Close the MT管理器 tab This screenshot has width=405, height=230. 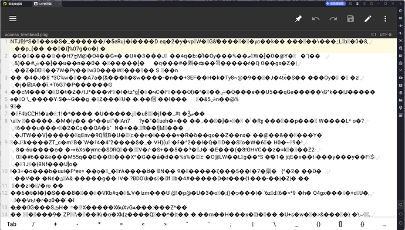pos(60,4)
